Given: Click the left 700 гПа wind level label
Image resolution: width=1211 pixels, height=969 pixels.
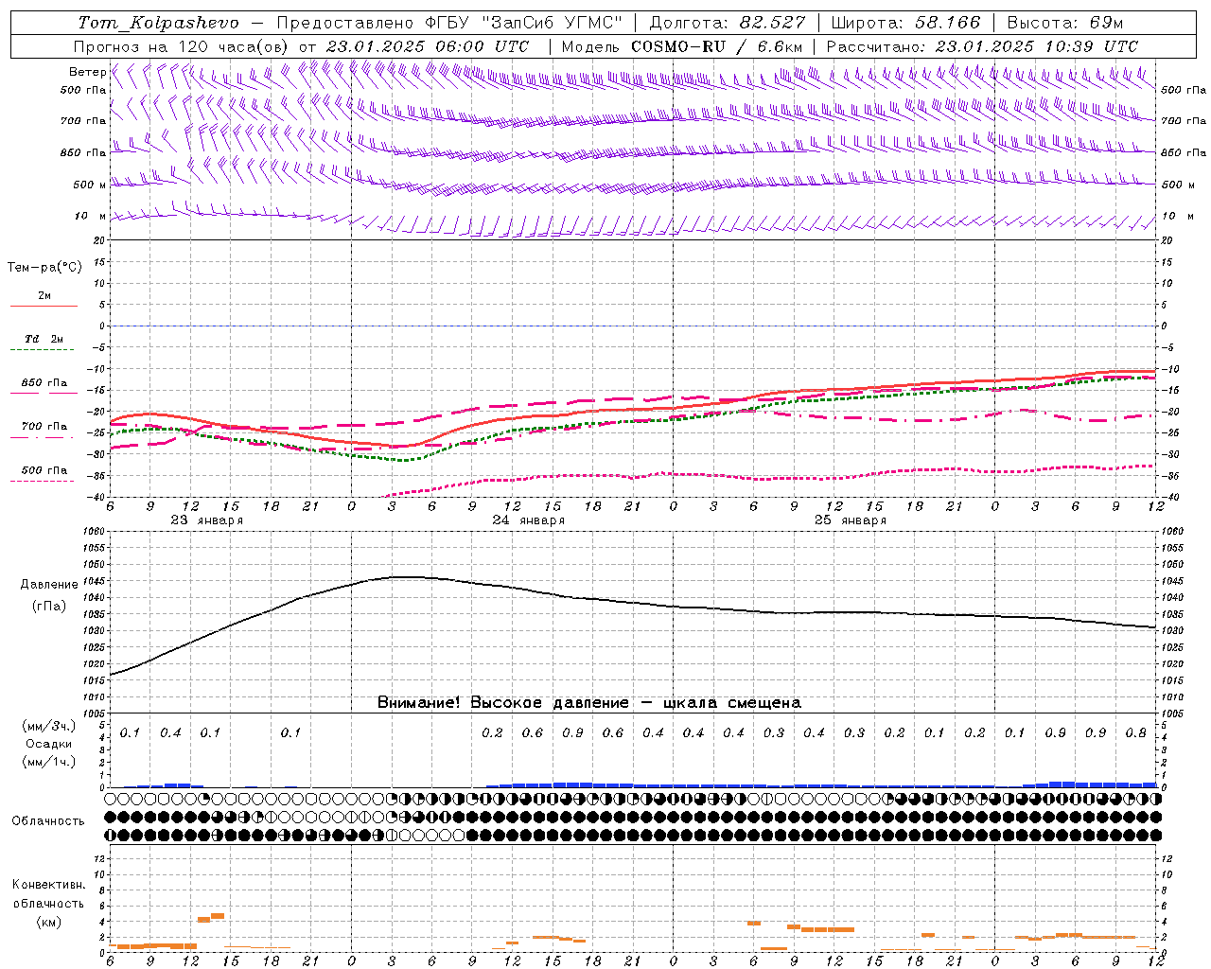Looking at the screenshot, I should 83,121.
